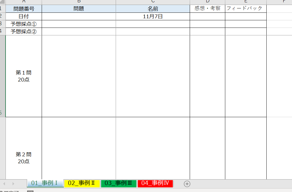This screenshot has height=192, width=292.
Task: Select row 2 header
Action: pyautogui.click(x=3, y=16)
